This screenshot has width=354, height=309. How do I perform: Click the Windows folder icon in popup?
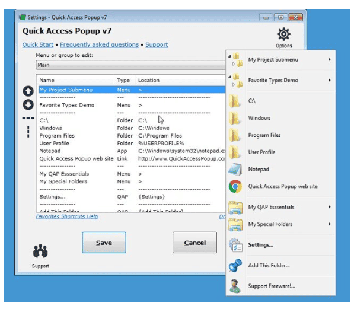tap(235, 118)
